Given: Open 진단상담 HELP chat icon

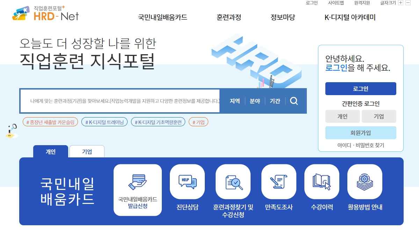Looking at the screenshot, I should (187, 182).
